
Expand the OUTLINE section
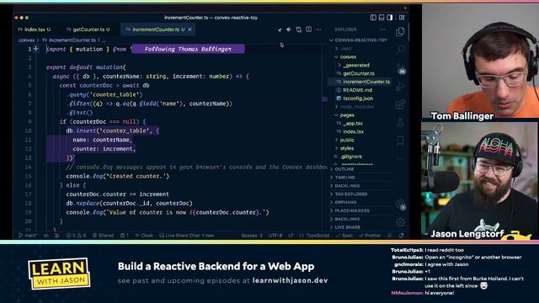[360, 169]
